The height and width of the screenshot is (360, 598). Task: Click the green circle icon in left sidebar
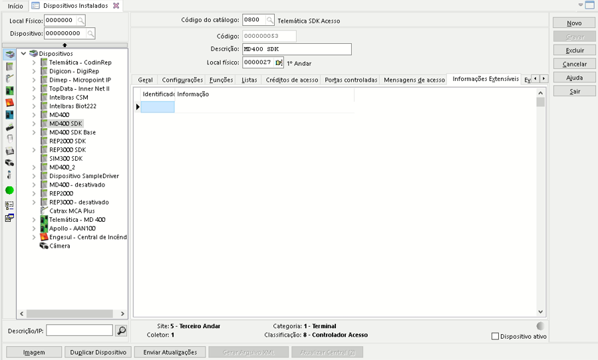point(9,190)
